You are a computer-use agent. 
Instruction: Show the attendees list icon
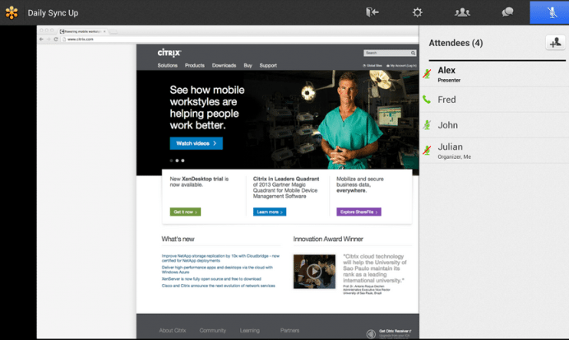click(x=462, y=12)
